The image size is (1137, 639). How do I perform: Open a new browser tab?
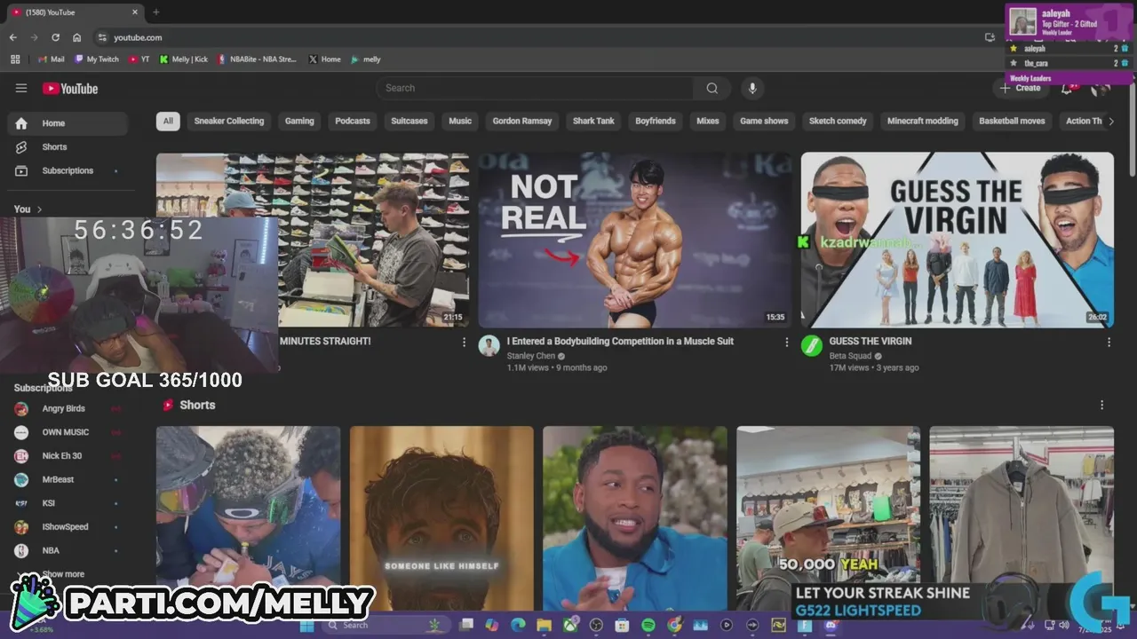point(156,12)
